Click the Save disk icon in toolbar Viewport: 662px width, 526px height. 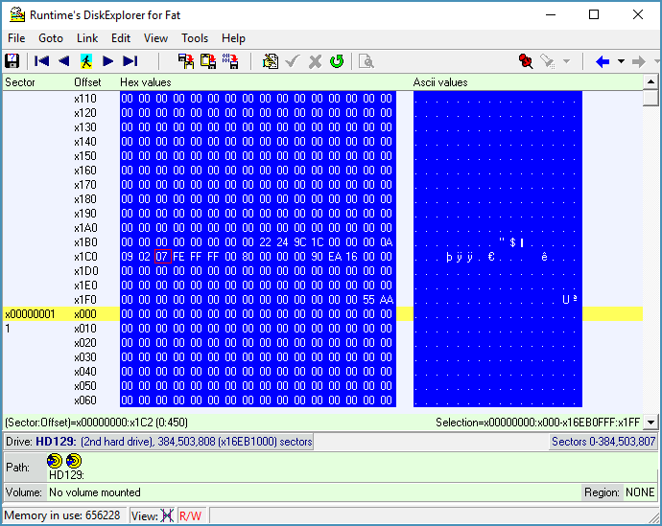point(12,61)
